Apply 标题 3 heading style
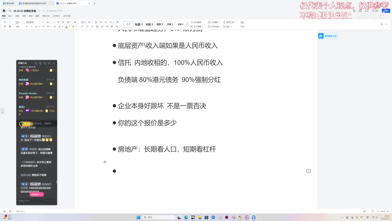This screenshot has width=392, height=221. (160, 24)
